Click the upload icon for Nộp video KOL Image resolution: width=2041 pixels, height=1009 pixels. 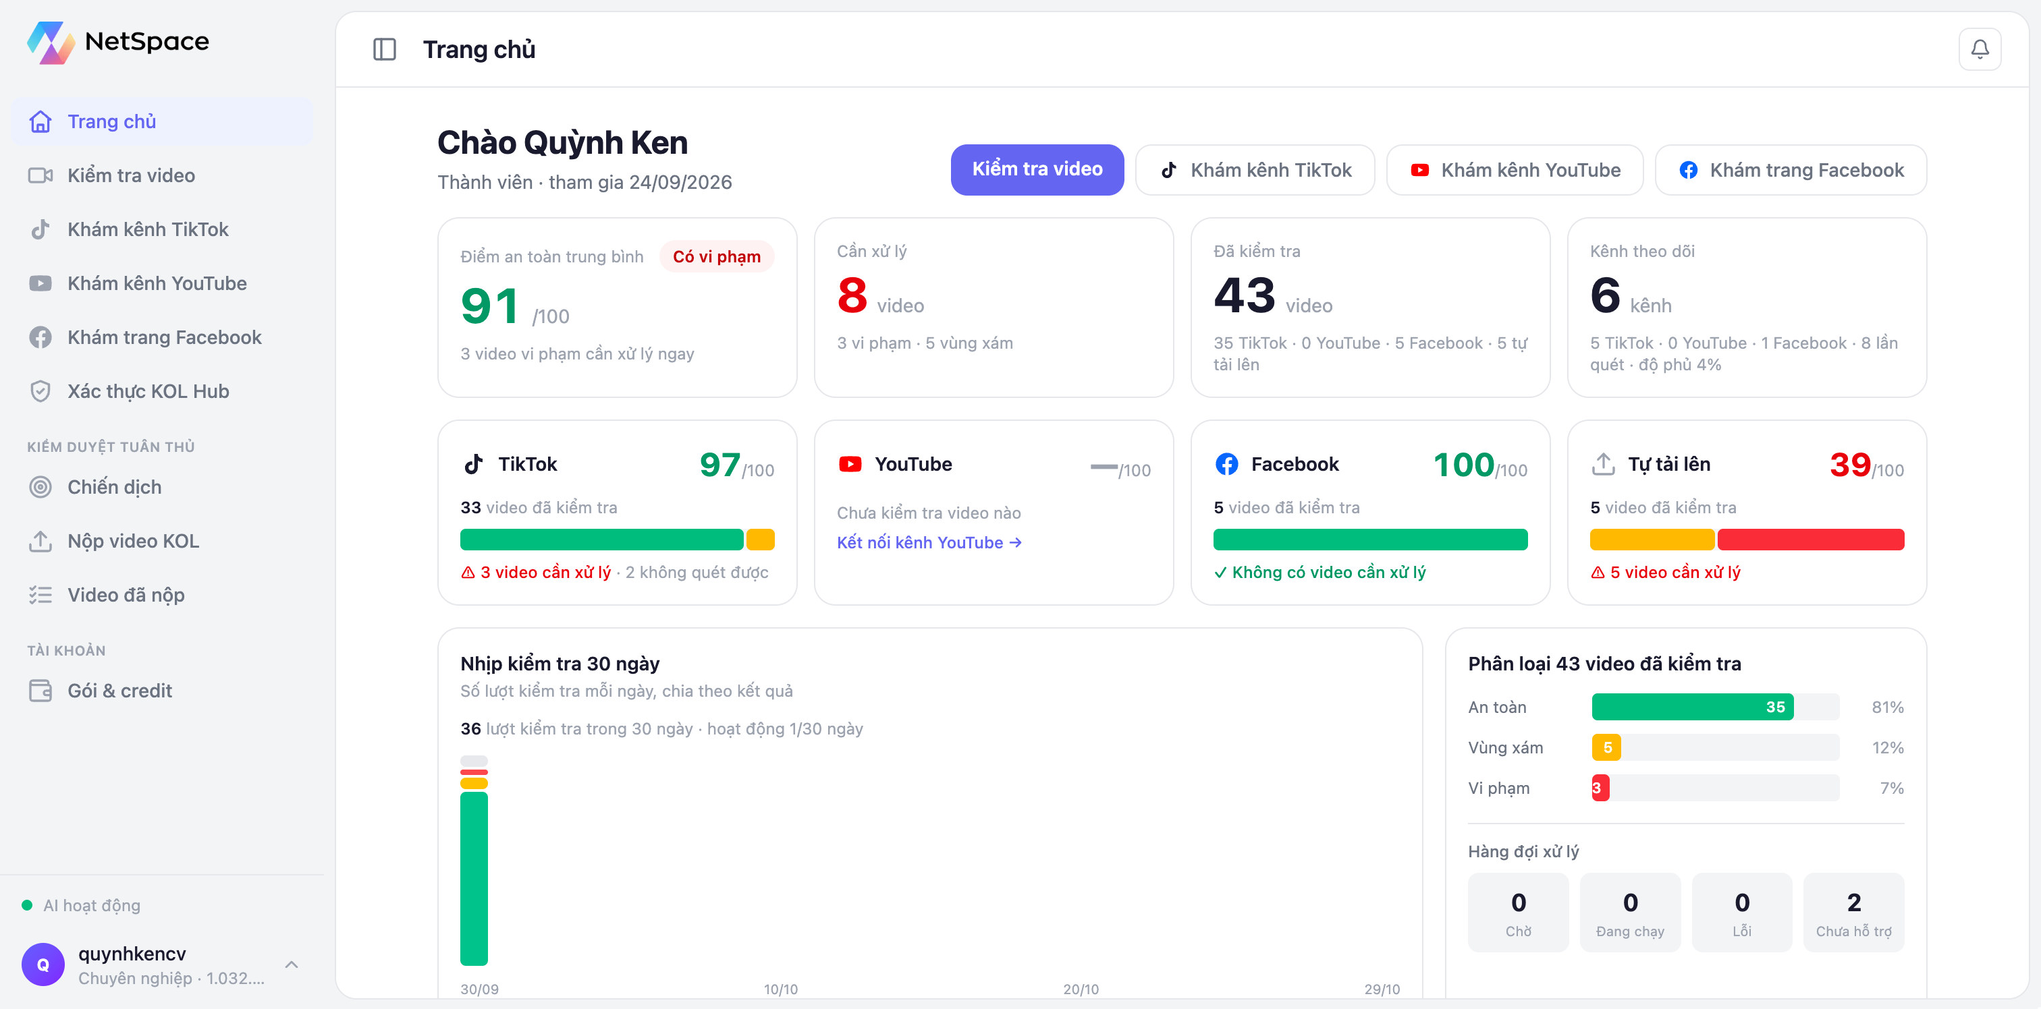[x=40, y=541]
